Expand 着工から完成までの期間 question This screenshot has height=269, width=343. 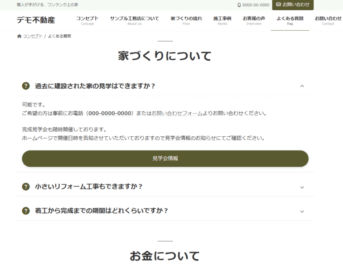click(302, 211)
